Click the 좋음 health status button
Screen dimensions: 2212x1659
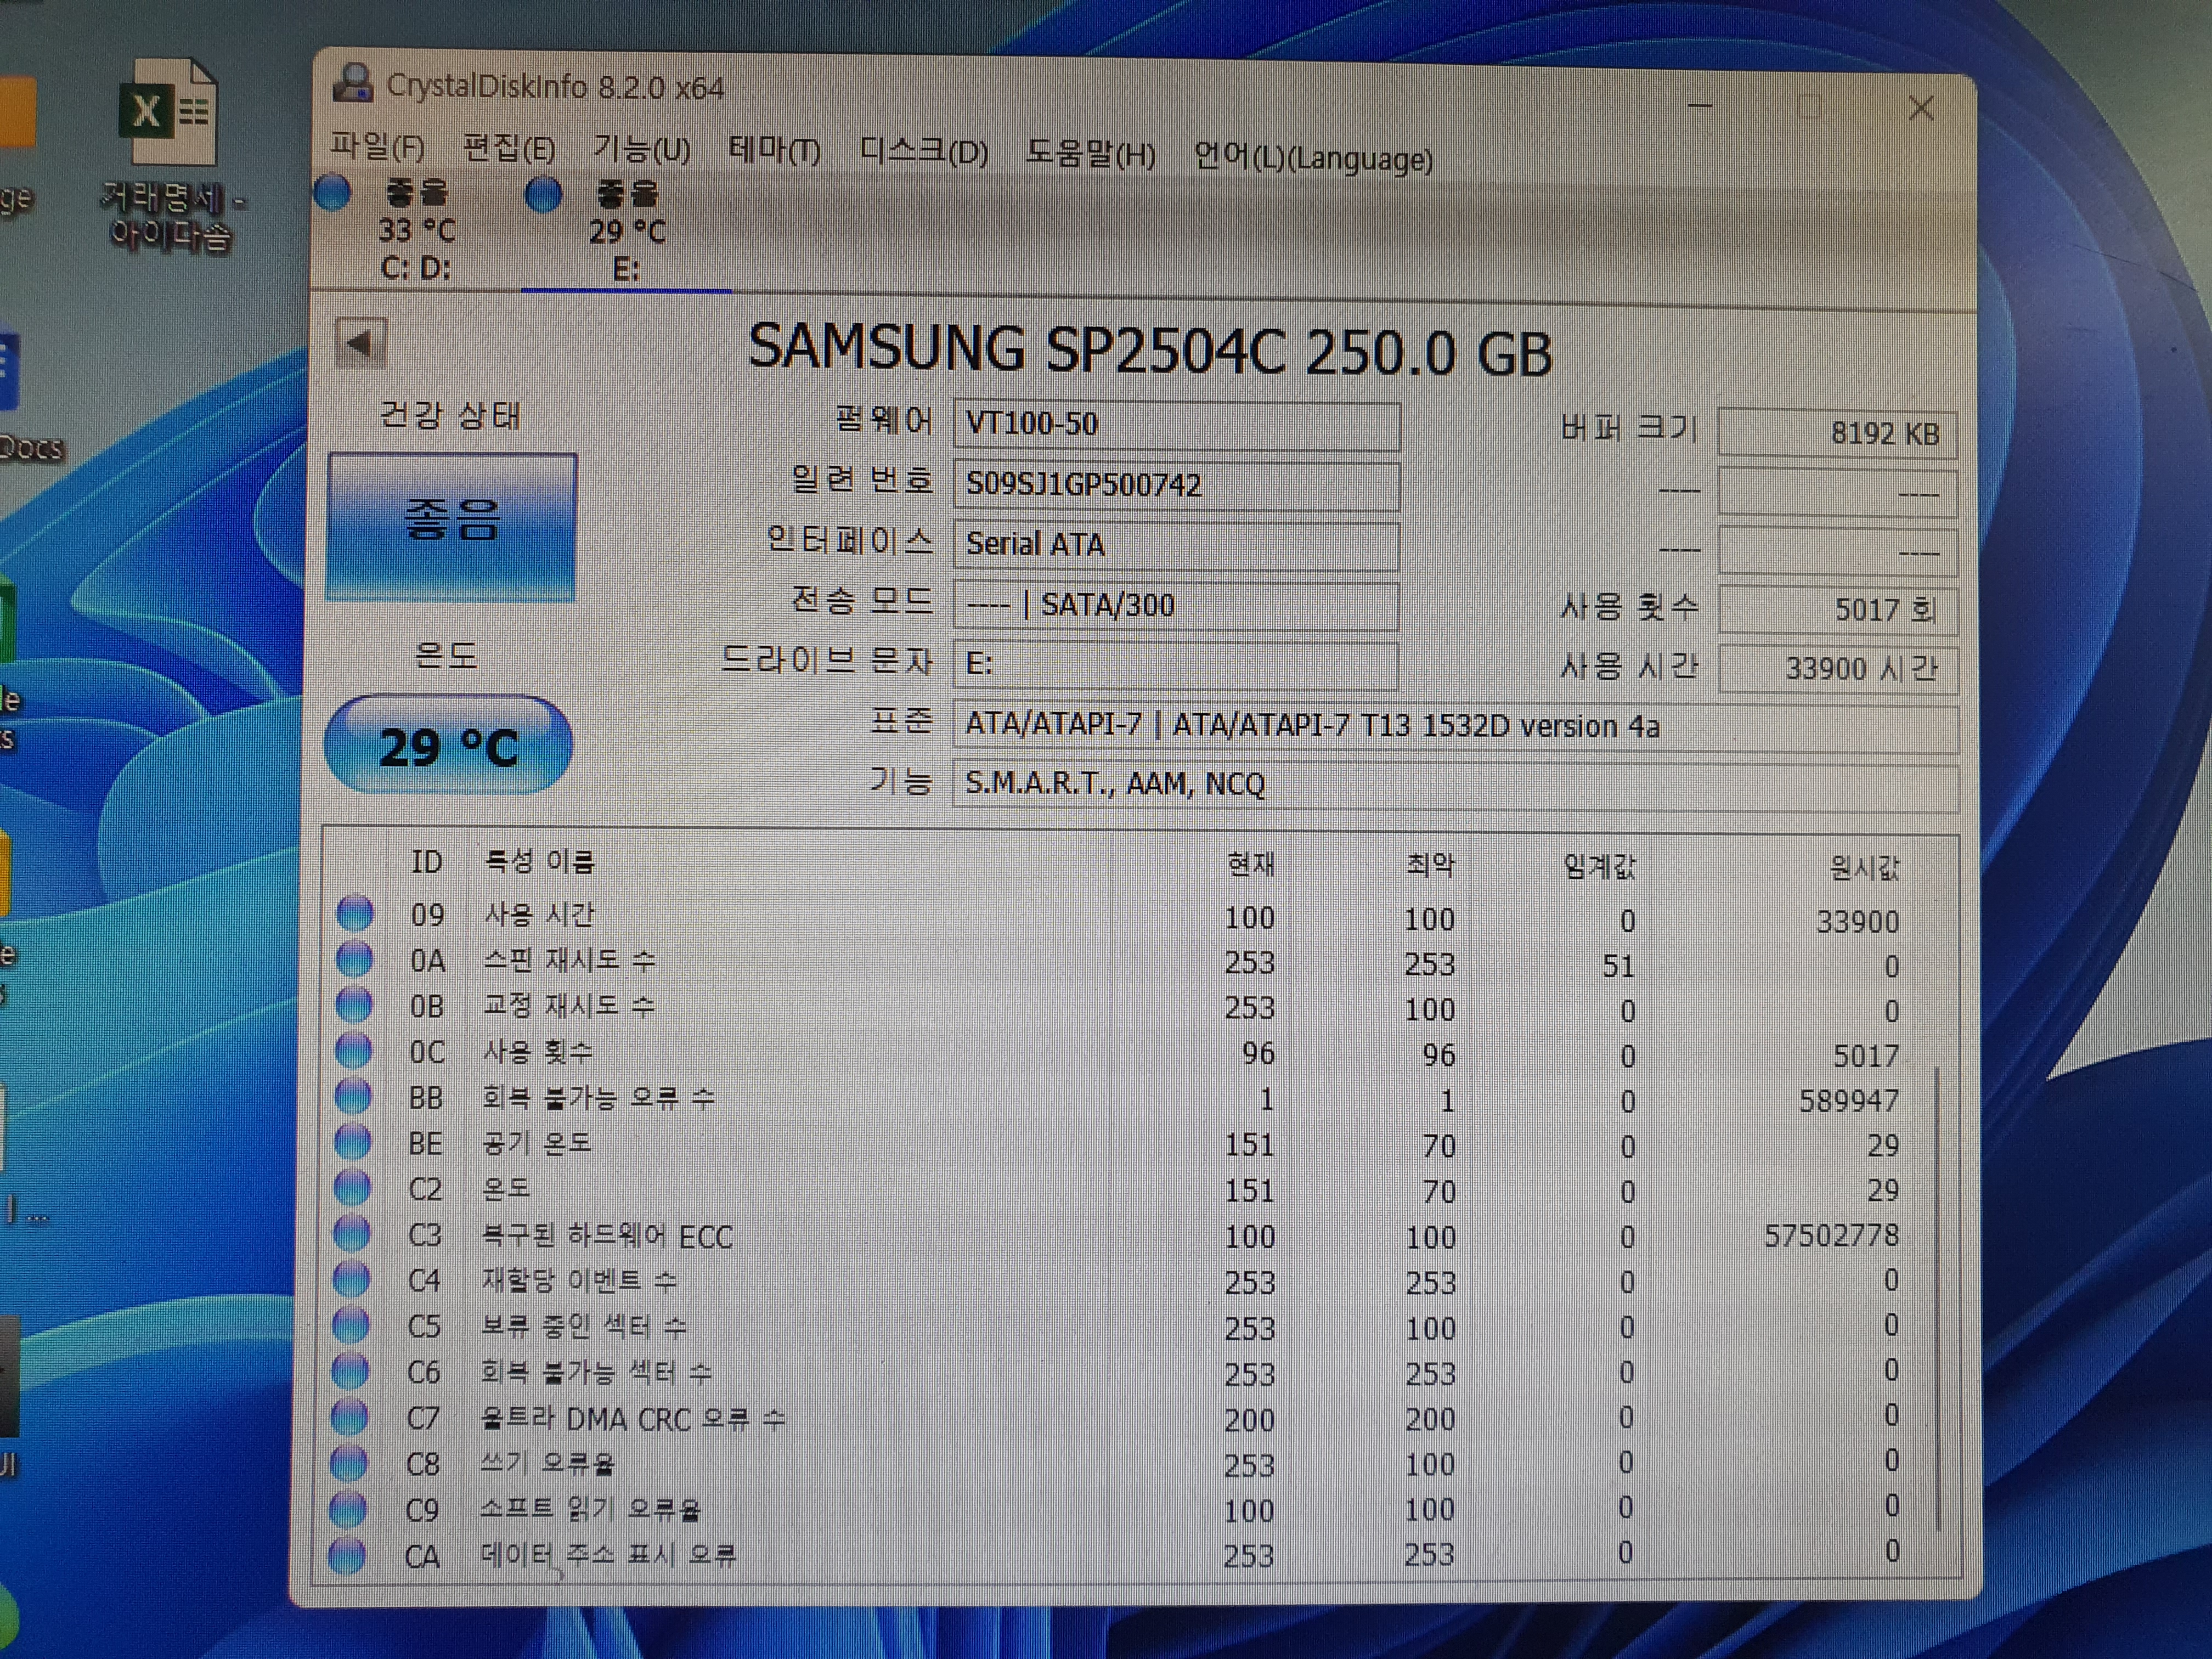[x=452, y=527]
